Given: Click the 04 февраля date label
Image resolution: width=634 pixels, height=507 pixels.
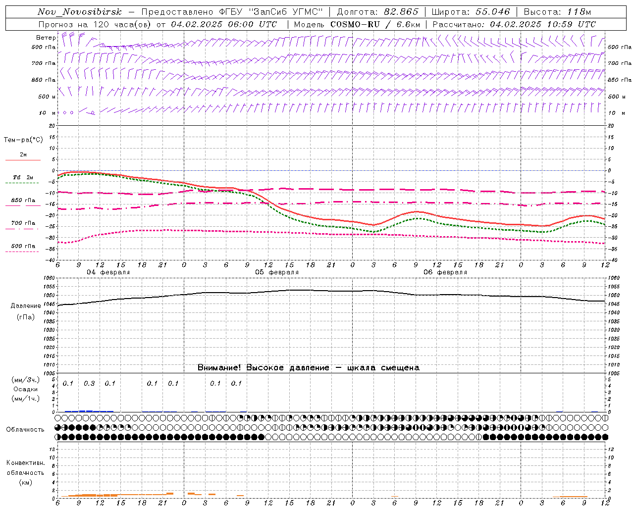Looking at the screenshot, I should [x=108, y=272].
